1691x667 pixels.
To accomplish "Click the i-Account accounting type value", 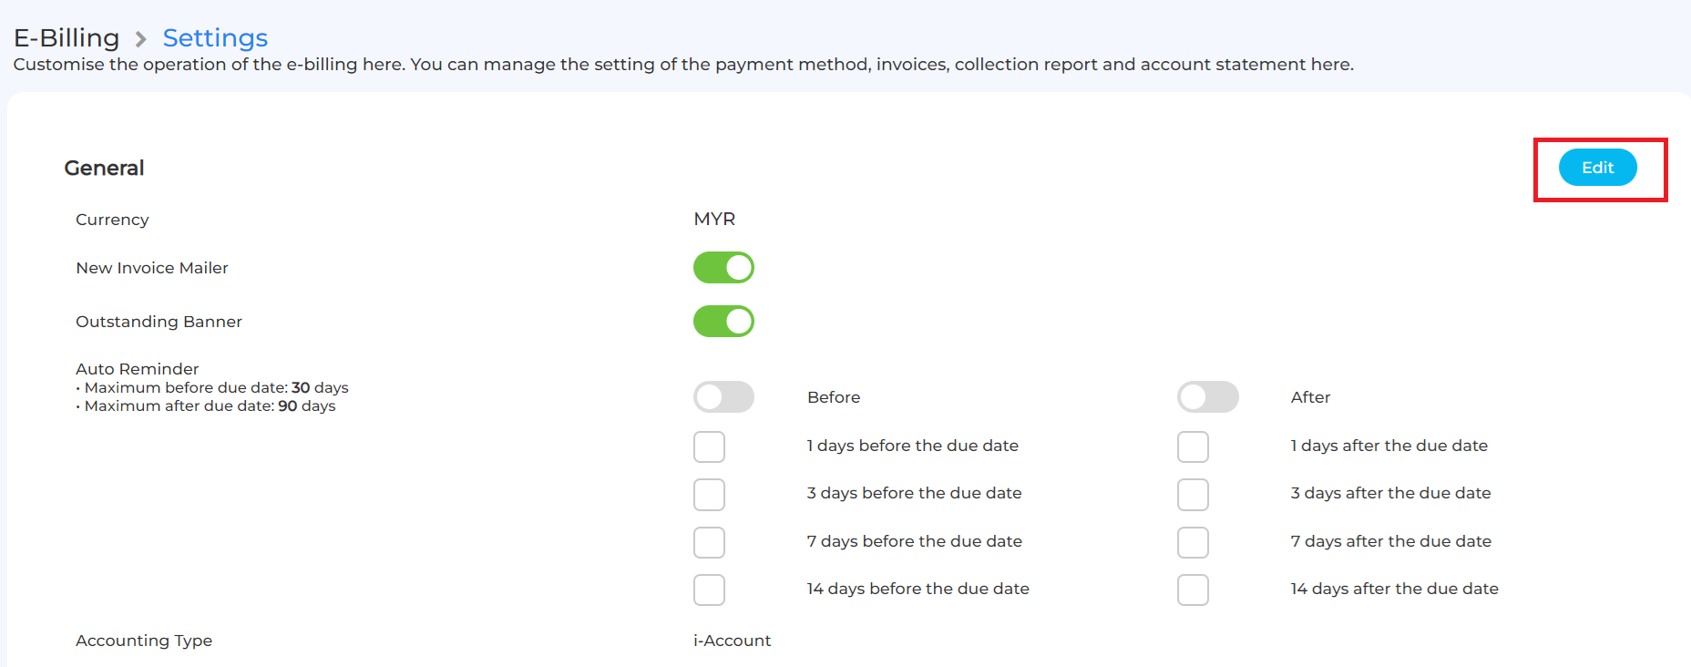I will point(732,641).
